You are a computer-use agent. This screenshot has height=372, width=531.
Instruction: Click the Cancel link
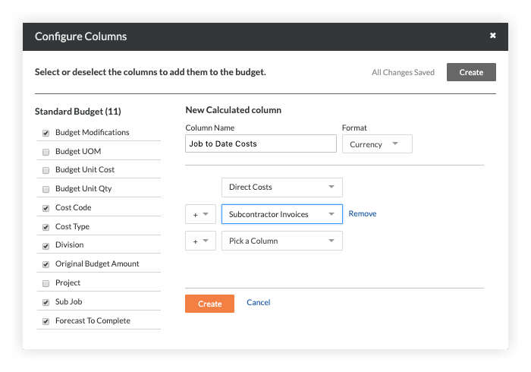pos(258,302)
